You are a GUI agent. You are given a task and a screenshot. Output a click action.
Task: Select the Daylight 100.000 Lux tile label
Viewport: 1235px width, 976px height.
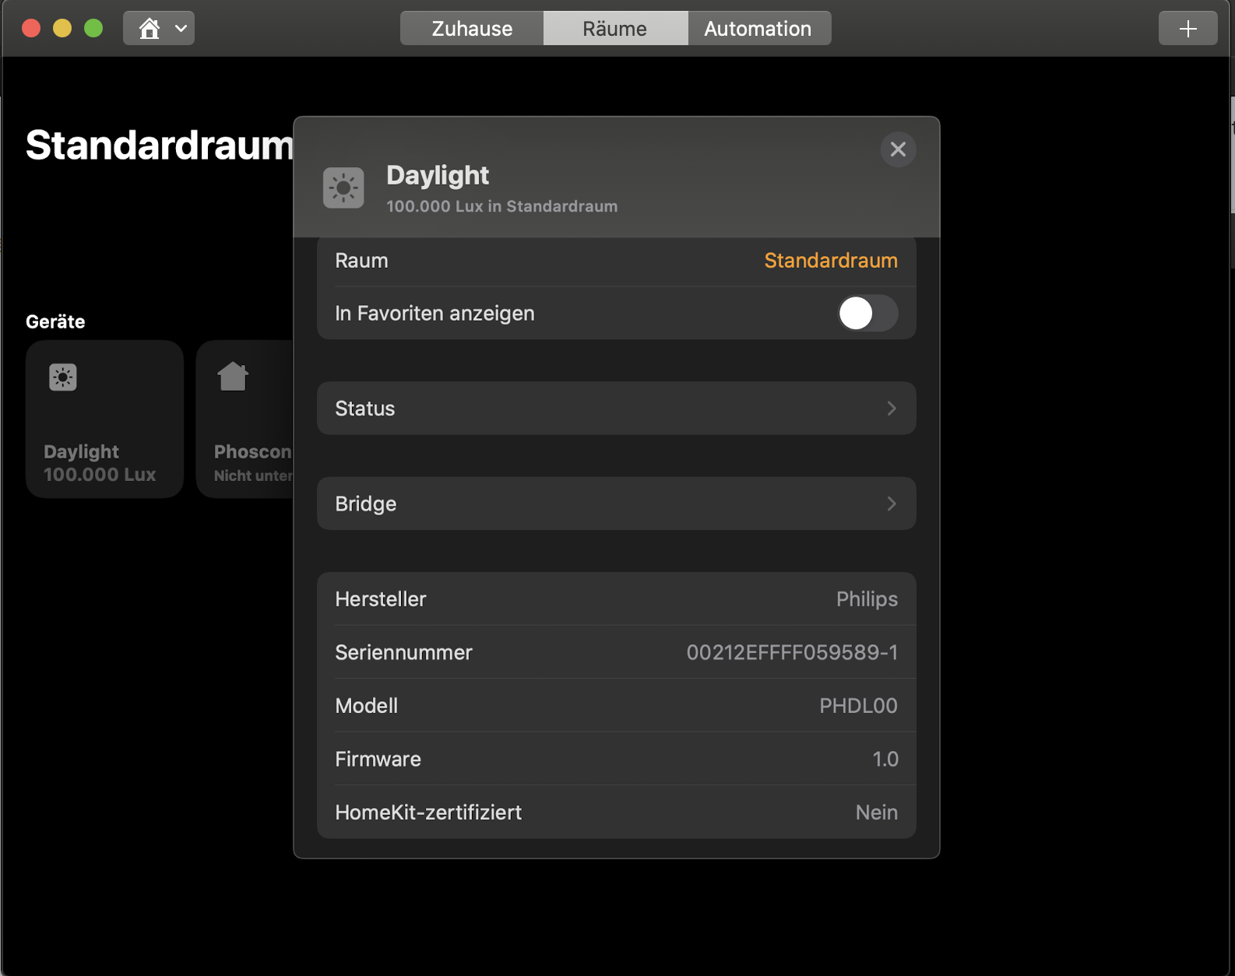click(100, 463)
